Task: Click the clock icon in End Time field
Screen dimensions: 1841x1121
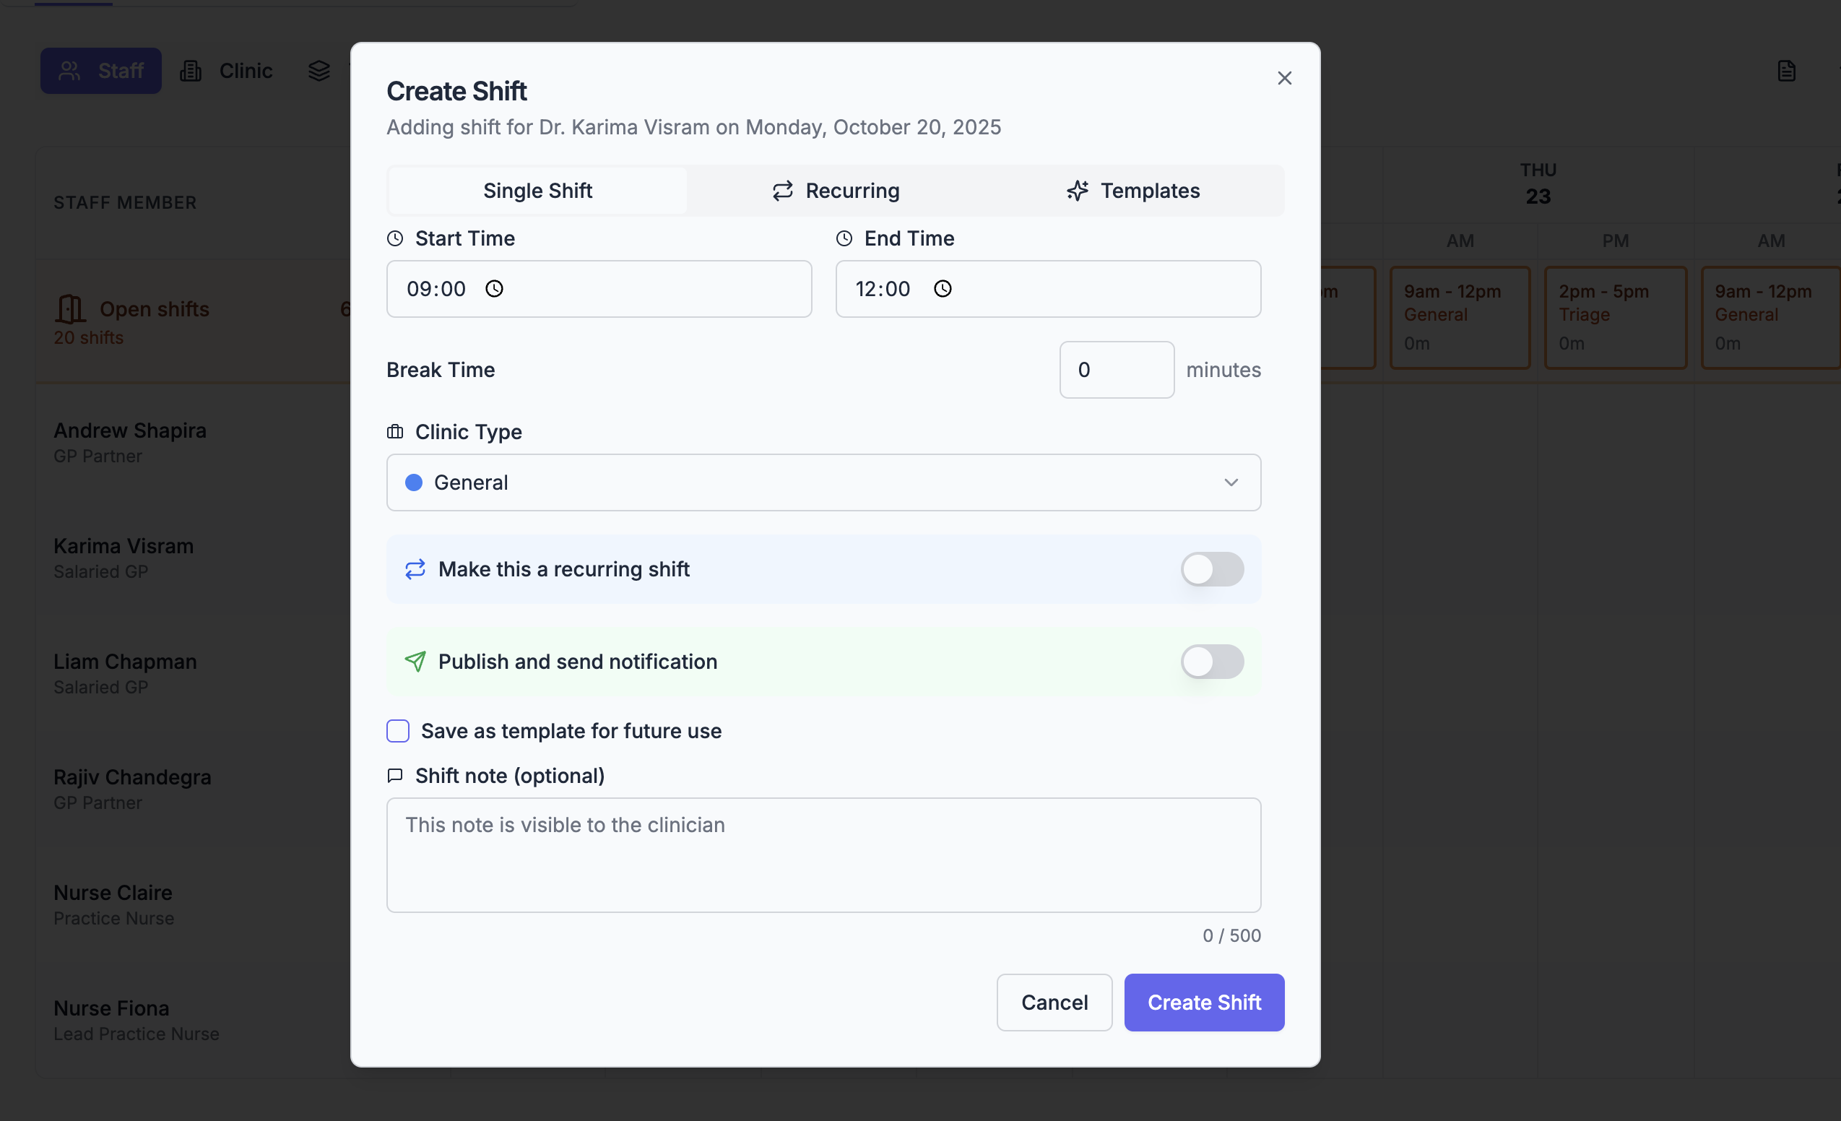Action: 943,289
